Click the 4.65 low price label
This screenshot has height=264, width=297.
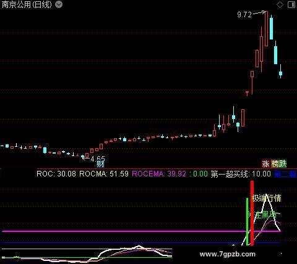click(x=98, y=159)
